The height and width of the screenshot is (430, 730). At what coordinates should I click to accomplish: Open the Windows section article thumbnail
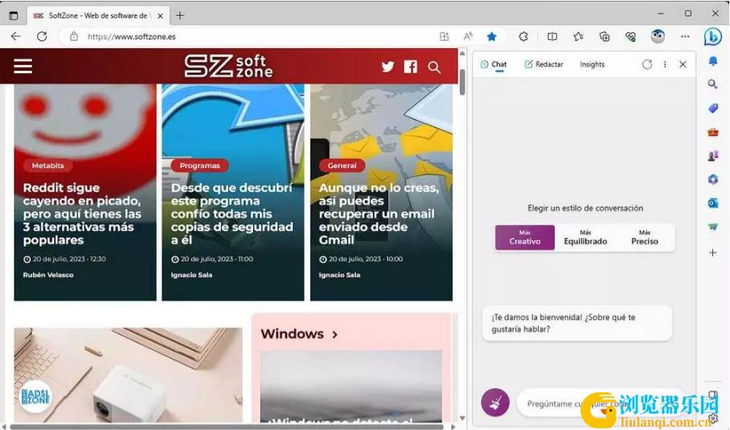click(351, 387)
